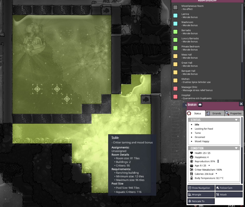Click the Mess Hall yellow swatch

pos(175,56)
